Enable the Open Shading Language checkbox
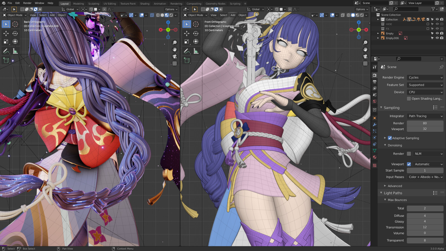This screenshot has width=446, height=251. coord(409,99)
